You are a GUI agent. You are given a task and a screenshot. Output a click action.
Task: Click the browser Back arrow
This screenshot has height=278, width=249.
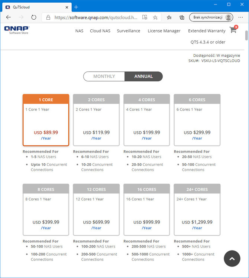8,17
